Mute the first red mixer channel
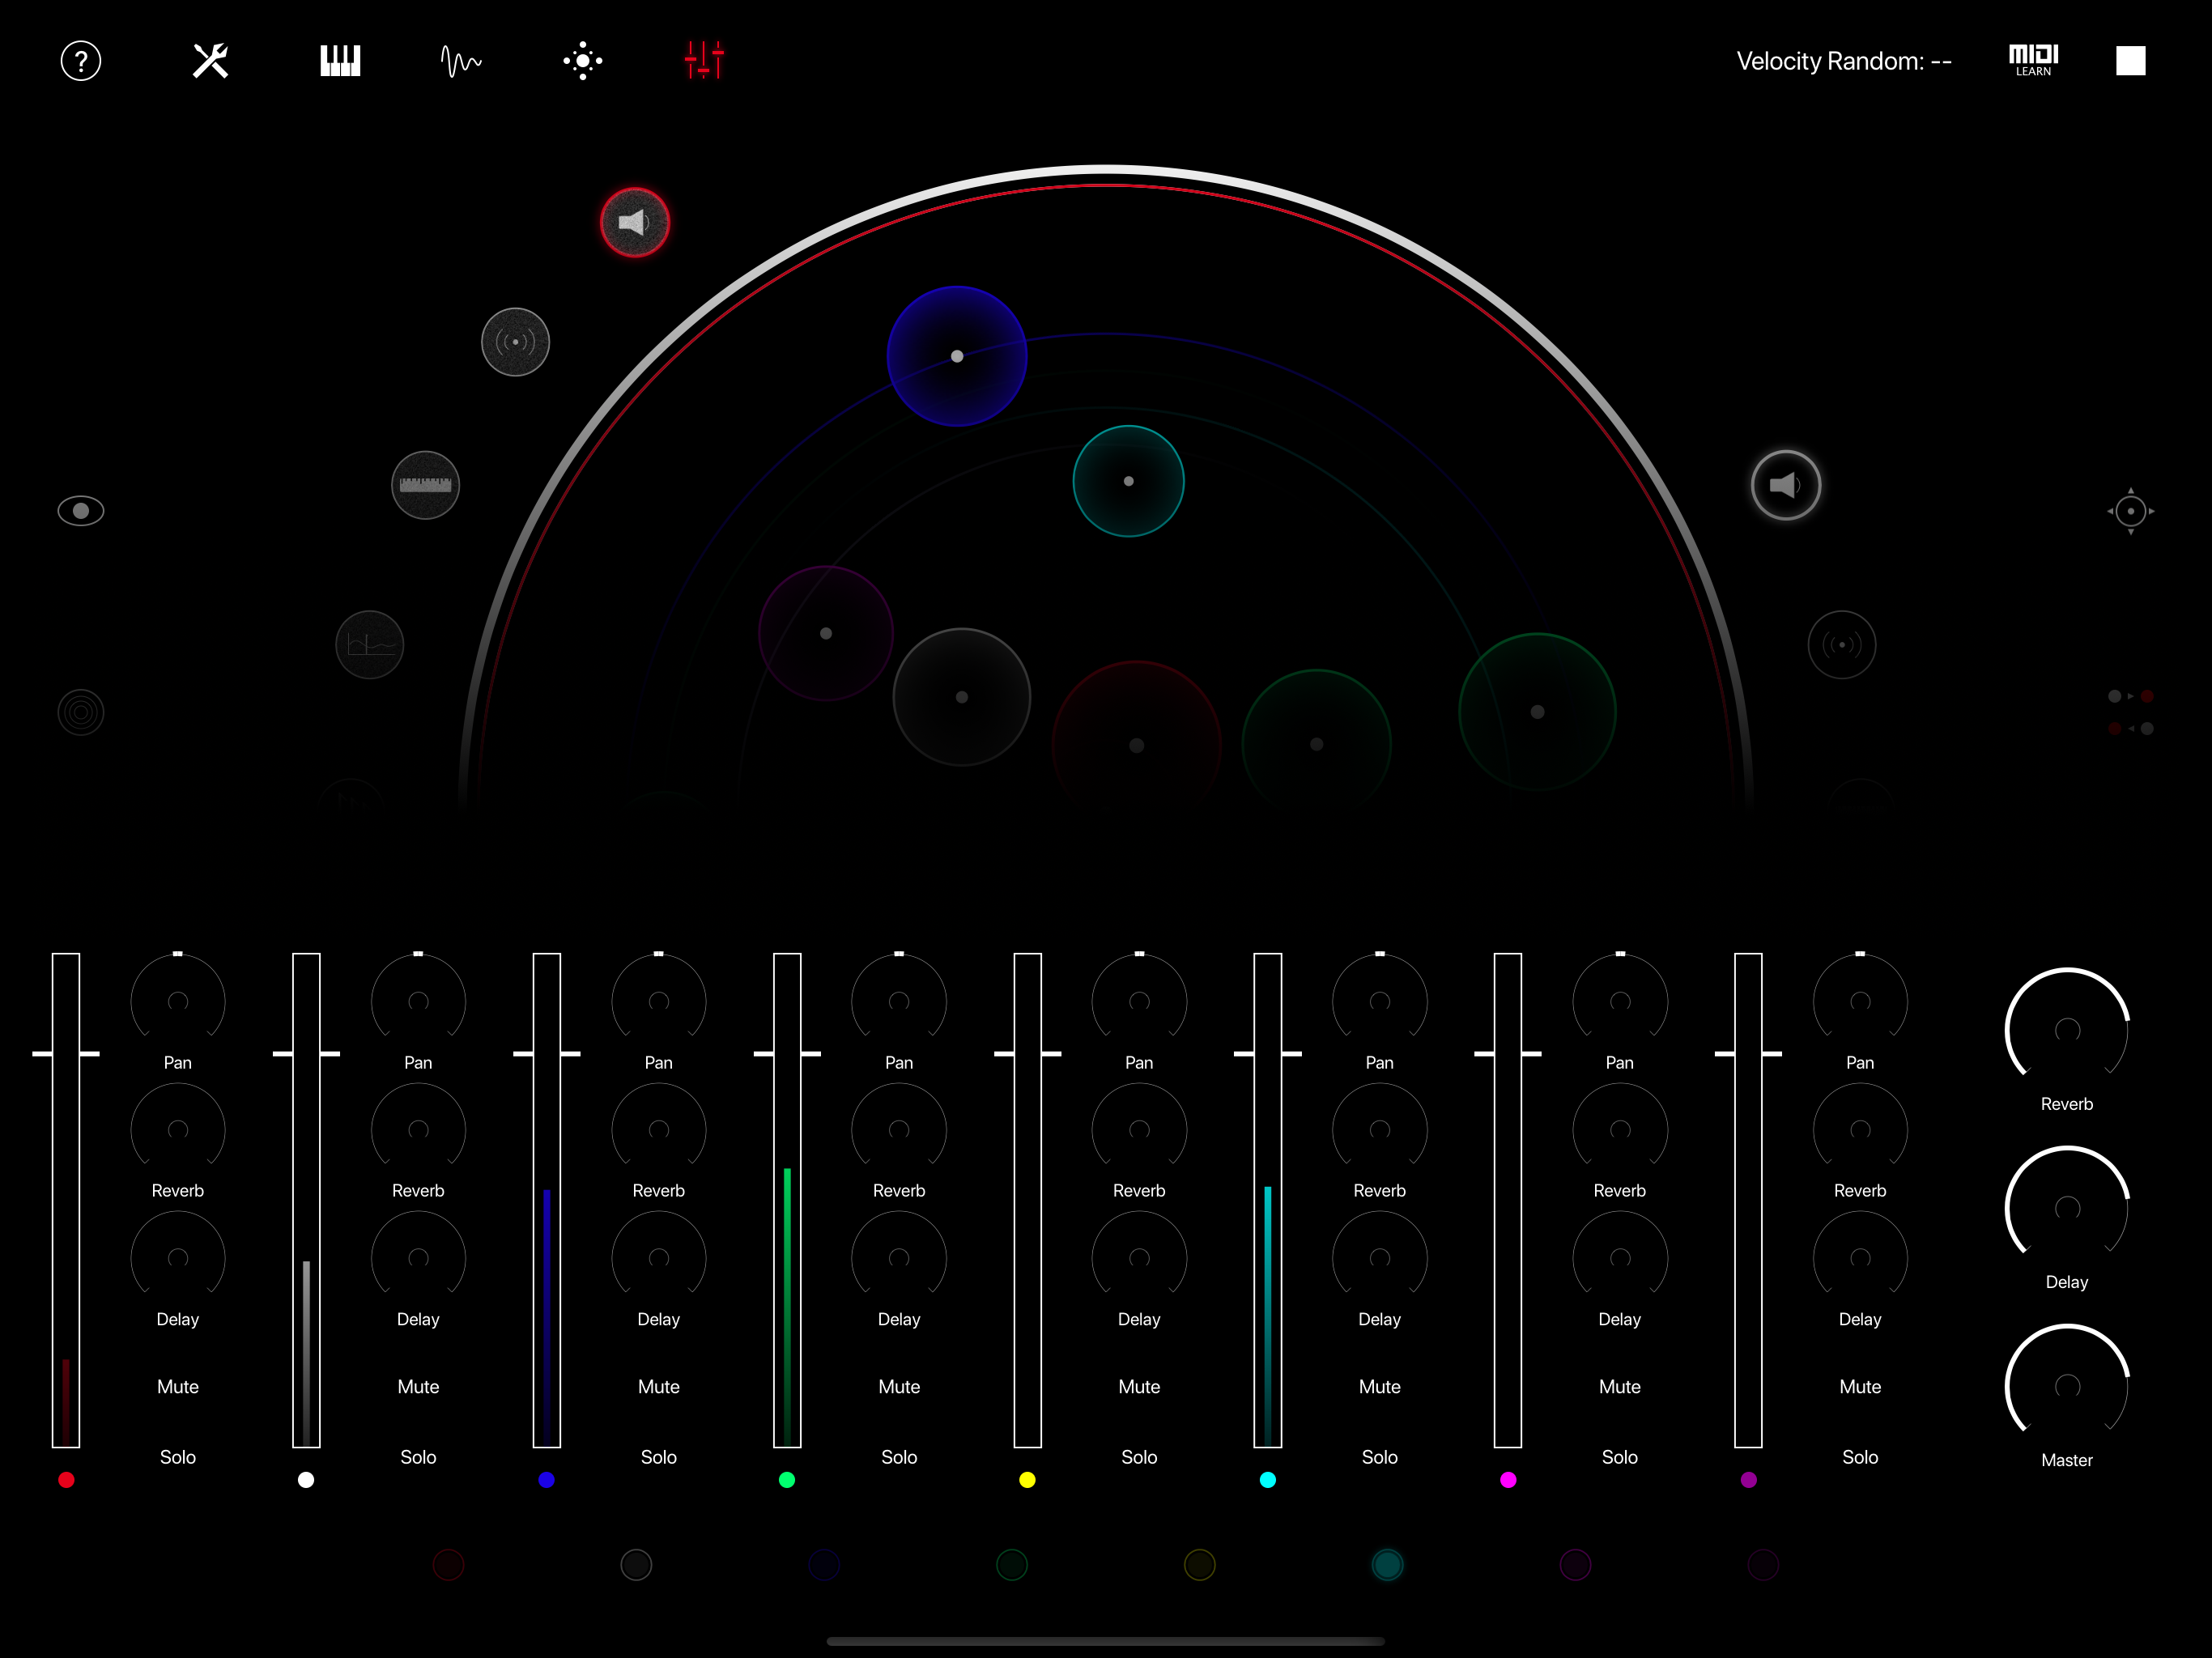This screenshot has width=2212, height=1658. [x=177, y=1386]
